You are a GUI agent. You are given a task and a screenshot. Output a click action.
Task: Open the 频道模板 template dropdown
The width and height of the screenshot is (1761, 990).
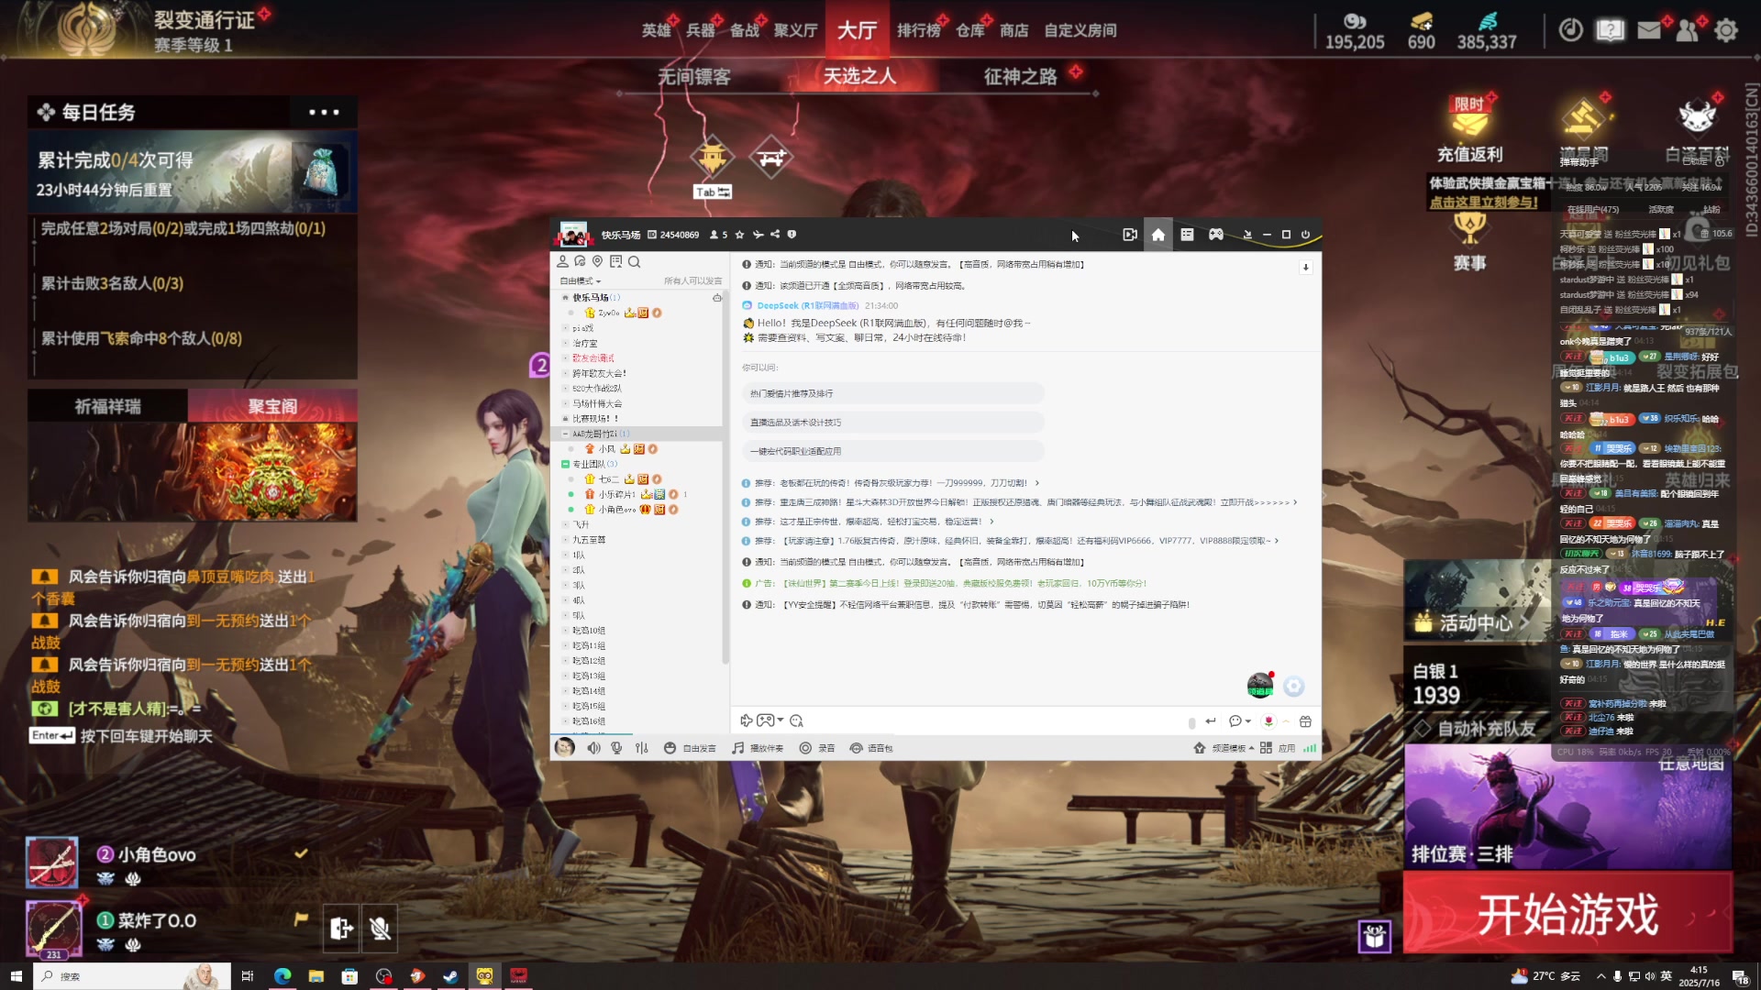[x=1224, y=748]
